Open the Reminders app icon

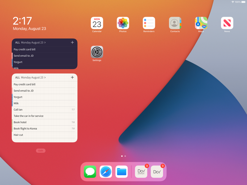149,23
